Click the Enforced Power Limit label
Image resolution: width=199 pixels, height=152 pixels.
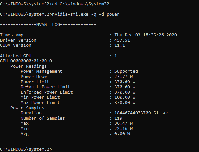(47, 92)
